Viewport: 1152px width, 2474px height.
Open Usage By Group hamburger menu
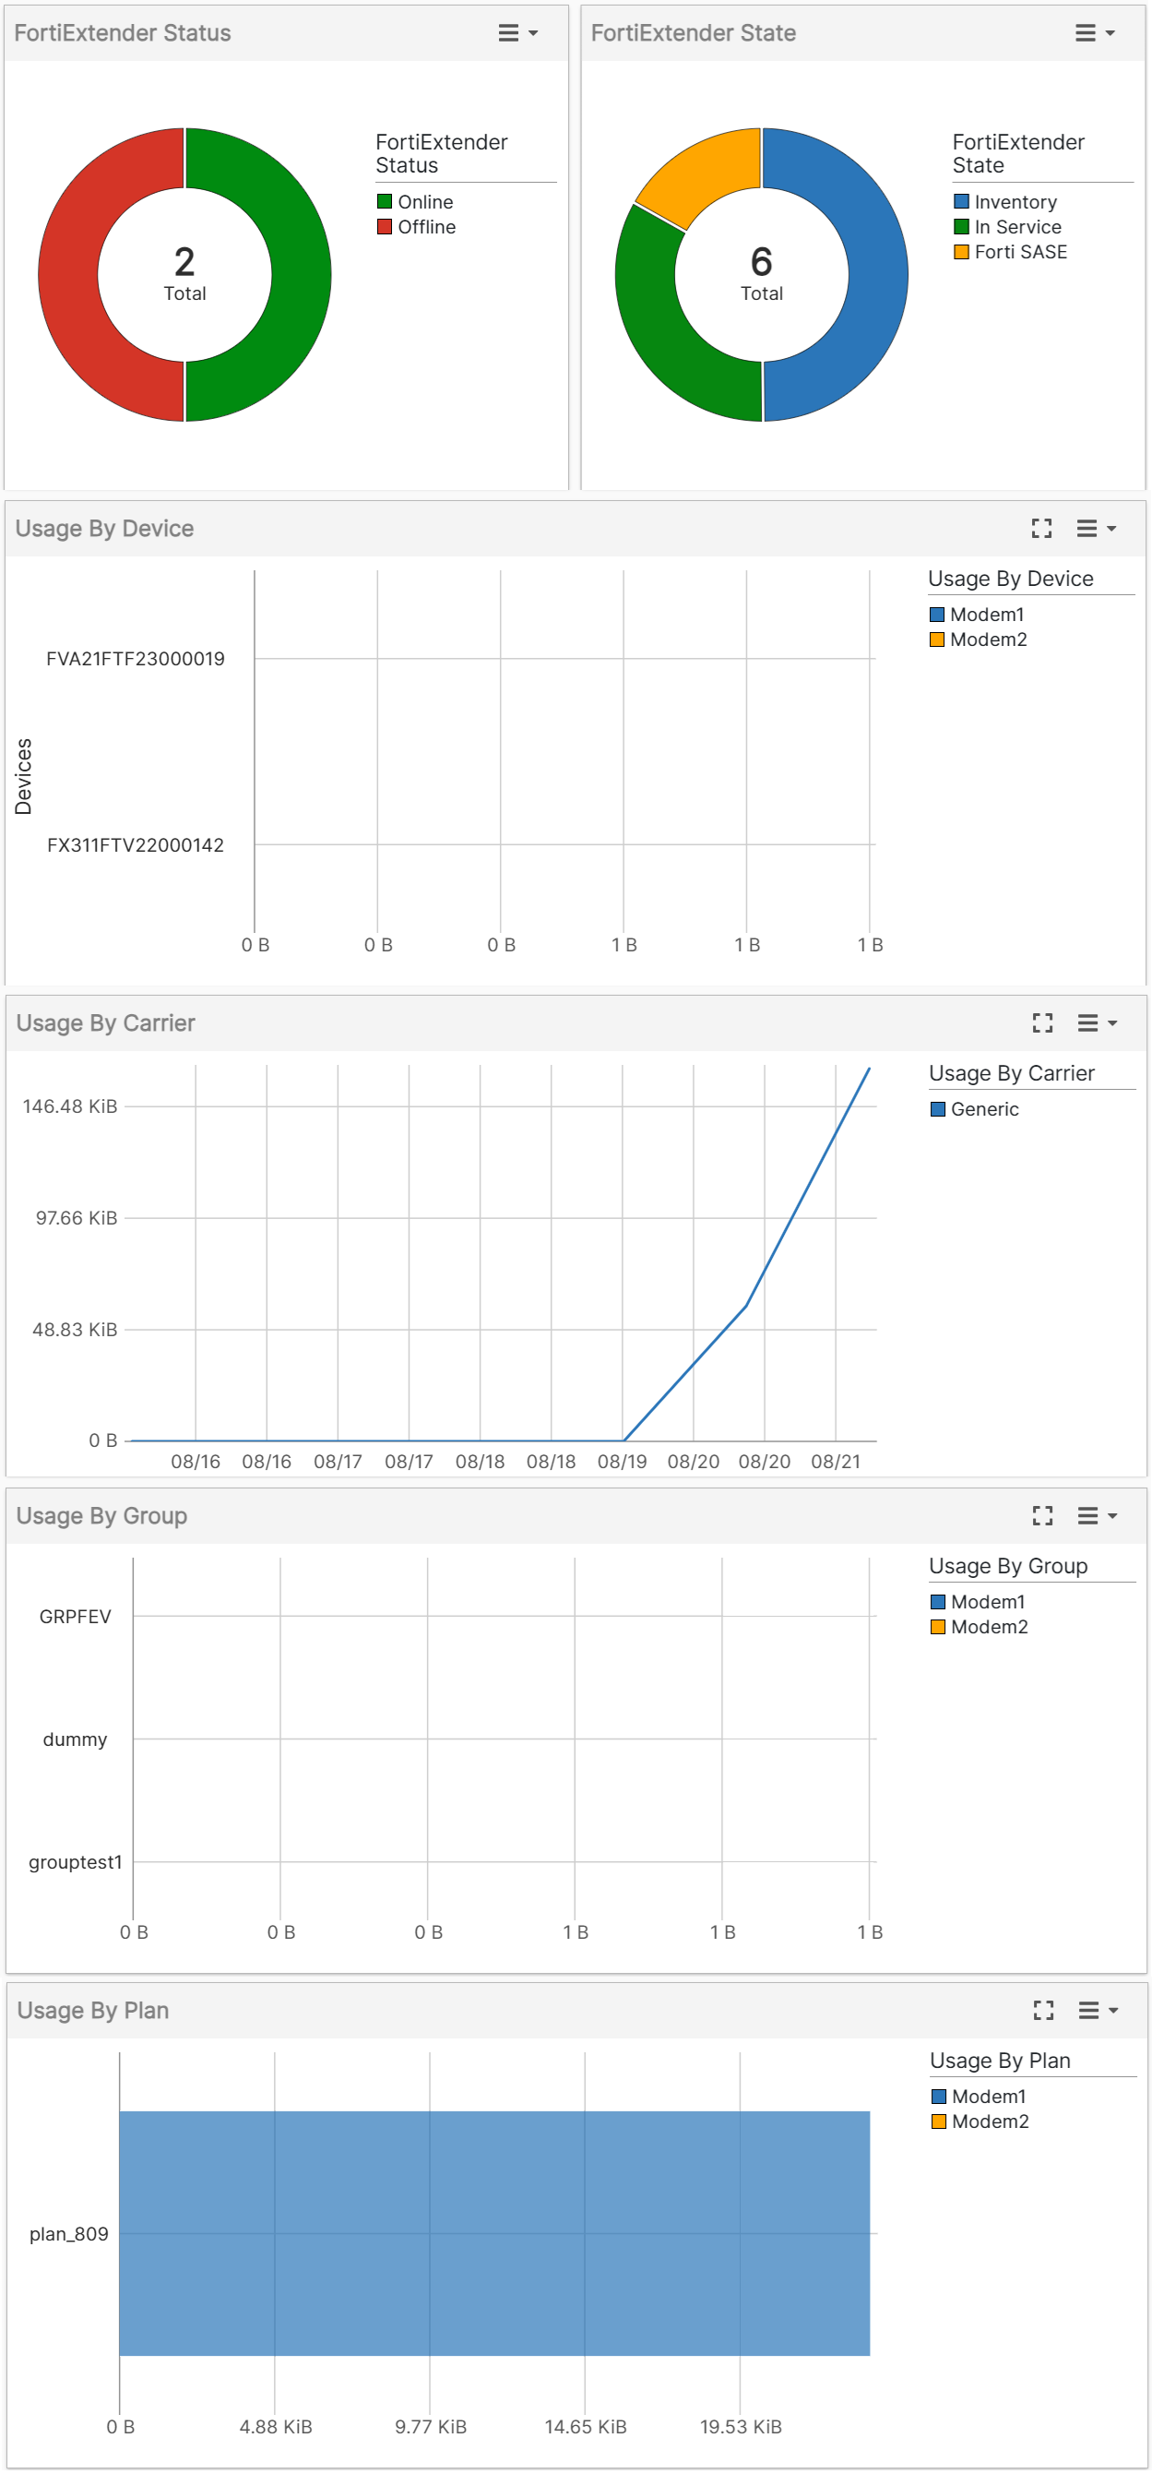(1097, 1515)
